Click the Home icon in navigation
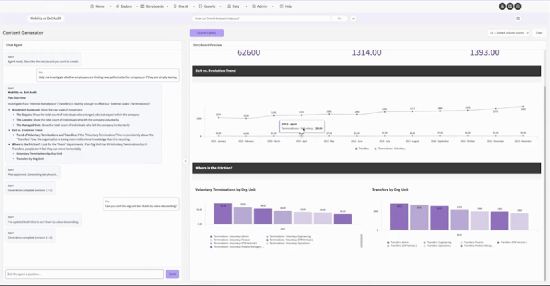This screenshot has width=550, height=286. [x=92, y=6]
